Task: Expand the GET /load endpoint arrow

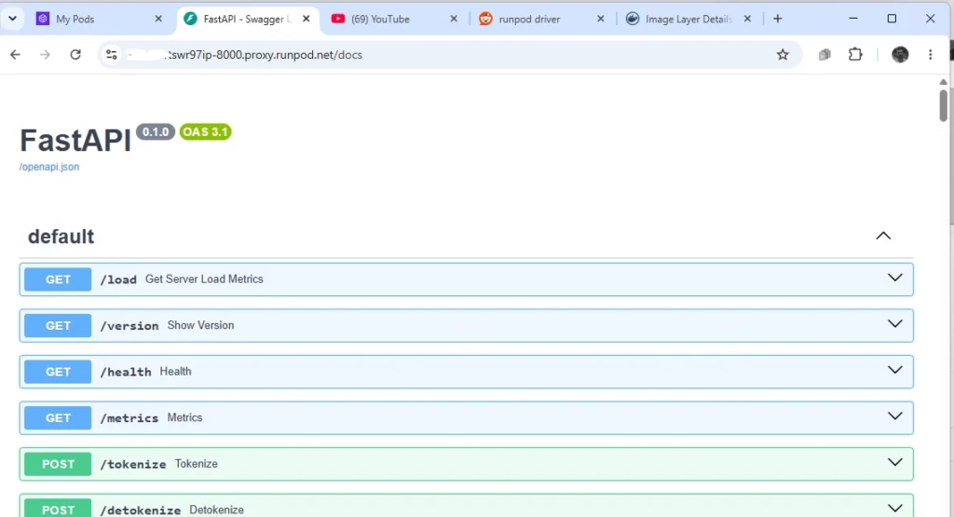Action: pyautogui.click(x=895, y=278)
